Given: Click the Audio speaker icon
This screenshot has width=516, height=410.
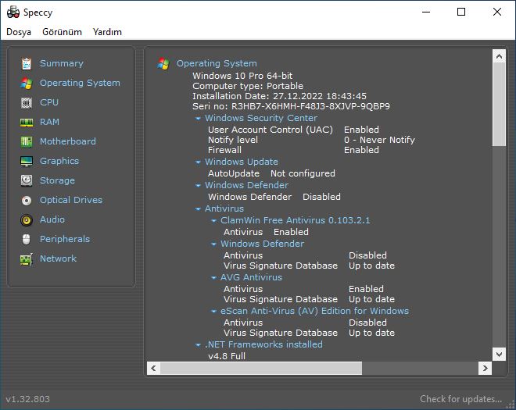Looking at the screenshot, I should 27,219.
